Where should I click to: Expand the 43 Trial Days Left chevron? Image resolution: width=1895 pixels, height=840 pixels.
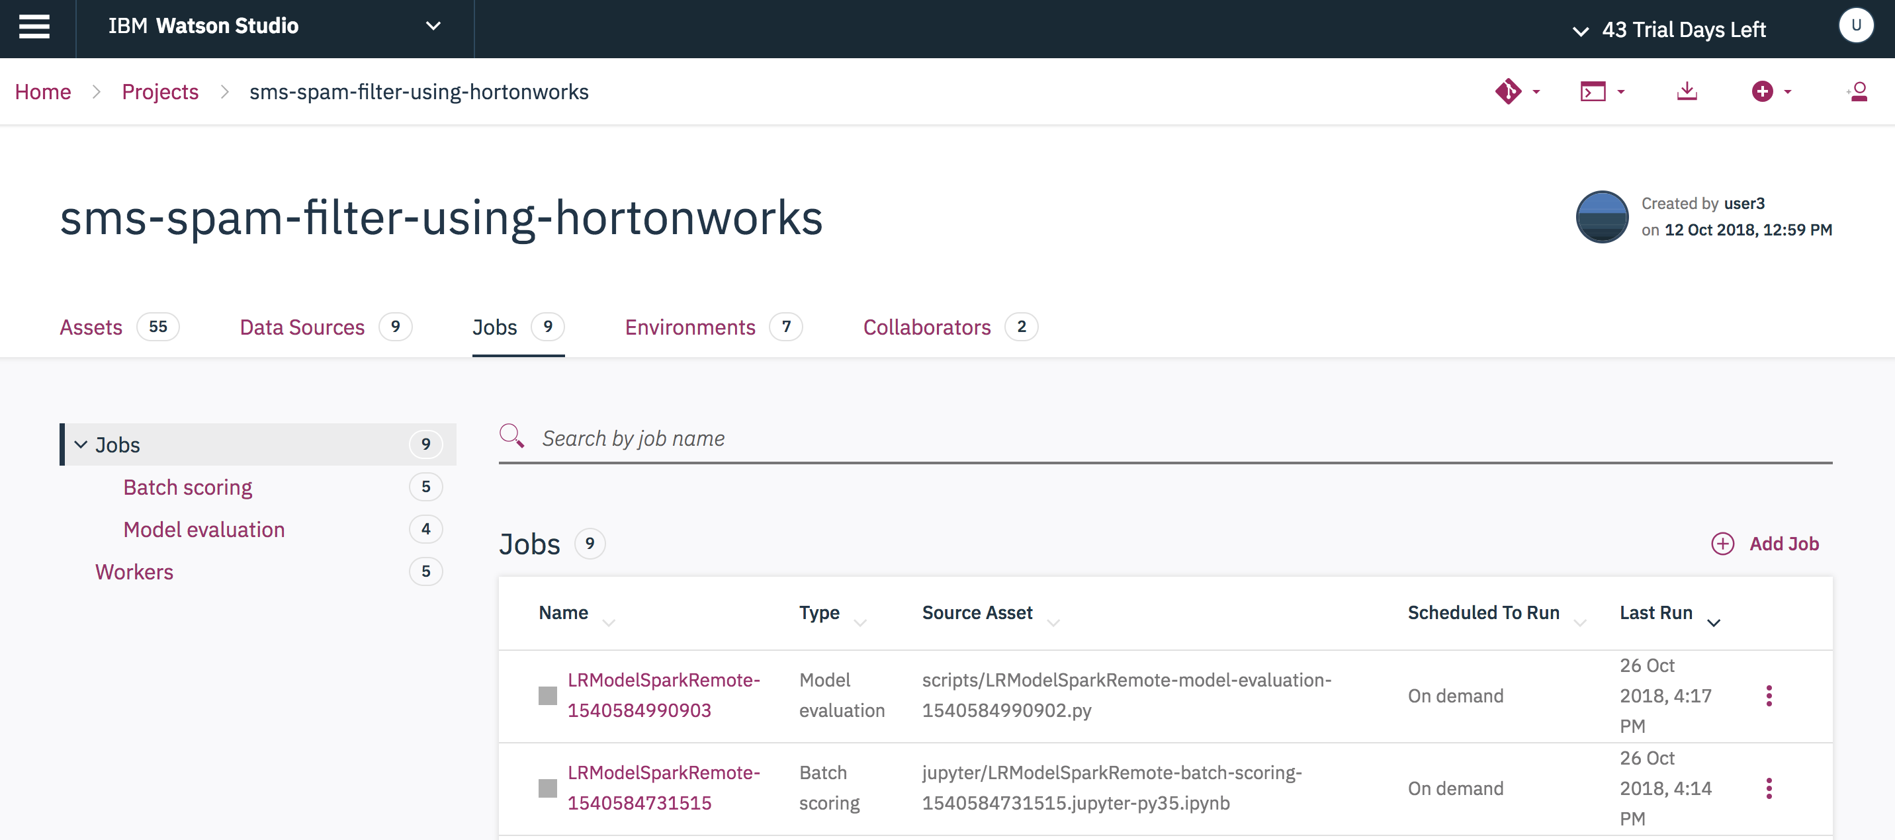pos(1580,31)
